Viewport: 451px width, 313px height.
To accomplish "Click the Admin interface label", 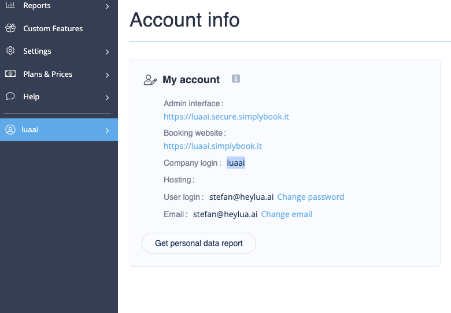I will 194,103.
